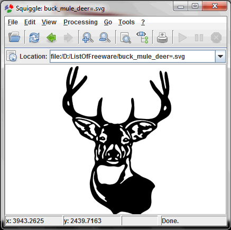This screenshot has height=230, width=231.
Task: Print the SVG using printer icon
Action: pyautogui.click(x=162, y=38)
